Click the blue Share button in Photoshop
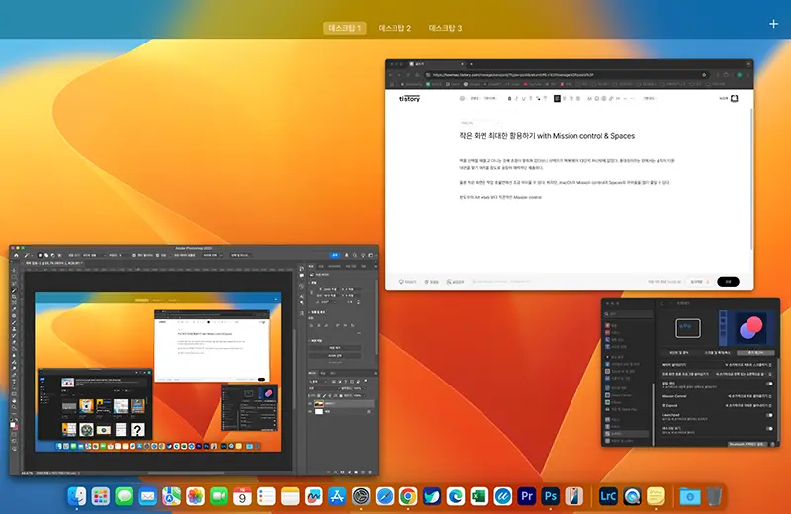Viewport: 791px width, 514px height. (335, 255)
